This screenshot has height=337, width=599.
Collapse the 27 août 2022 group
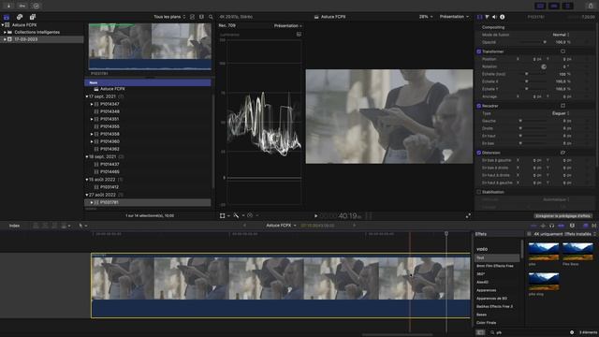(x=87, y=195)
